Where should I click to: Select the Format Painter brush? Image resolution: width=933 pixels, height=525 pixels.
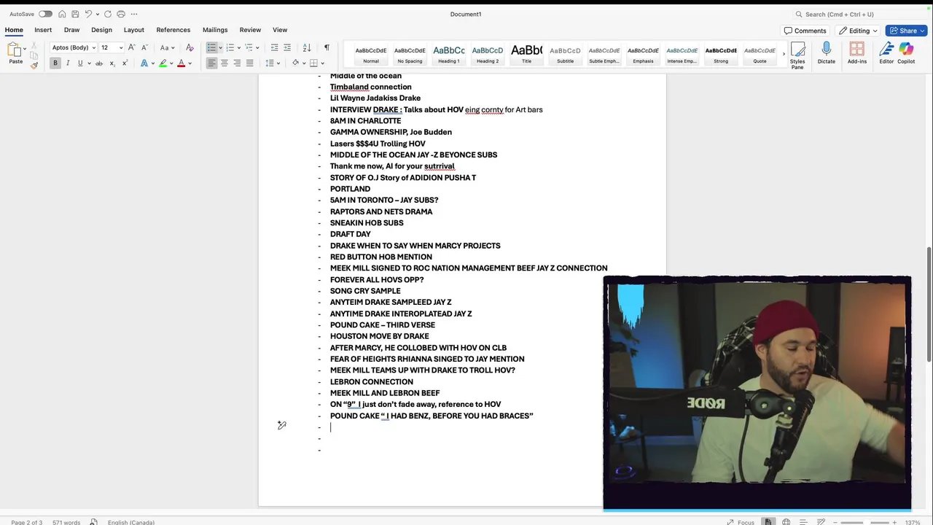pyautogui.click(x=34, y=65)
